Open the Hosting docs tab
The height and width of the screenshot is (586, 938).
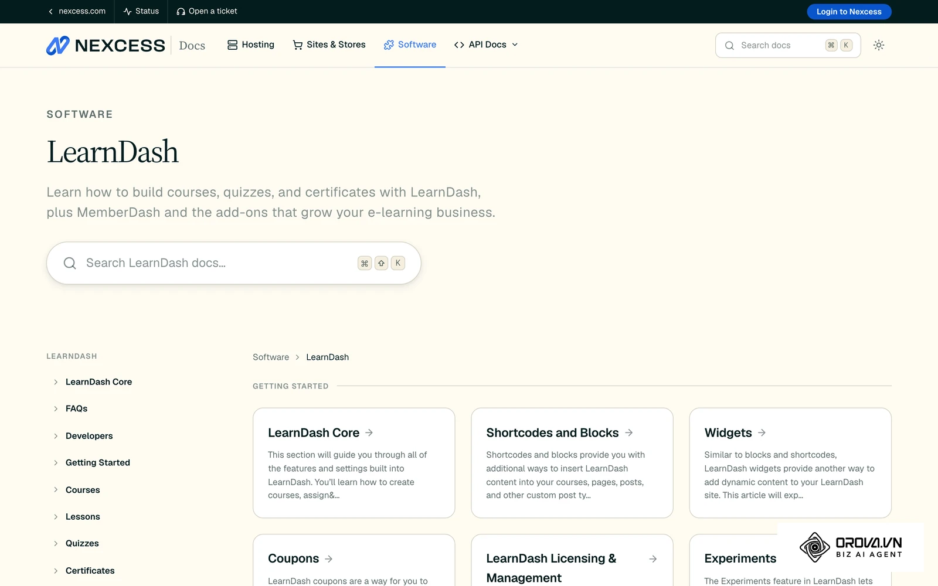(251, 45)
